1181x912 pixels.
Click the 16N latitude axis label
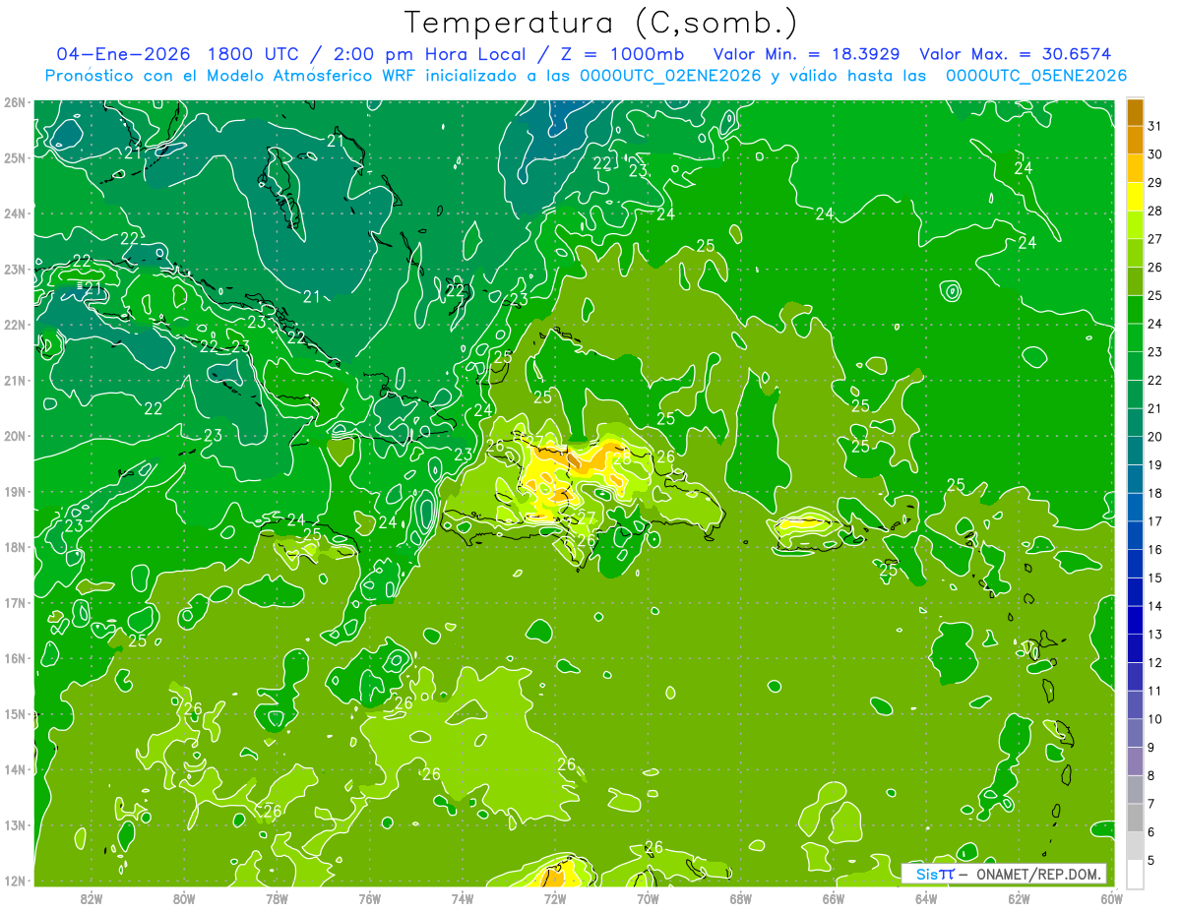pos(14,658)
